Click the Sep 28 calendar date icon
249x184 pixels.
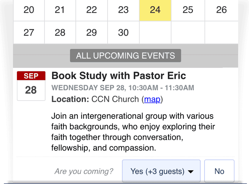(31, 86)
